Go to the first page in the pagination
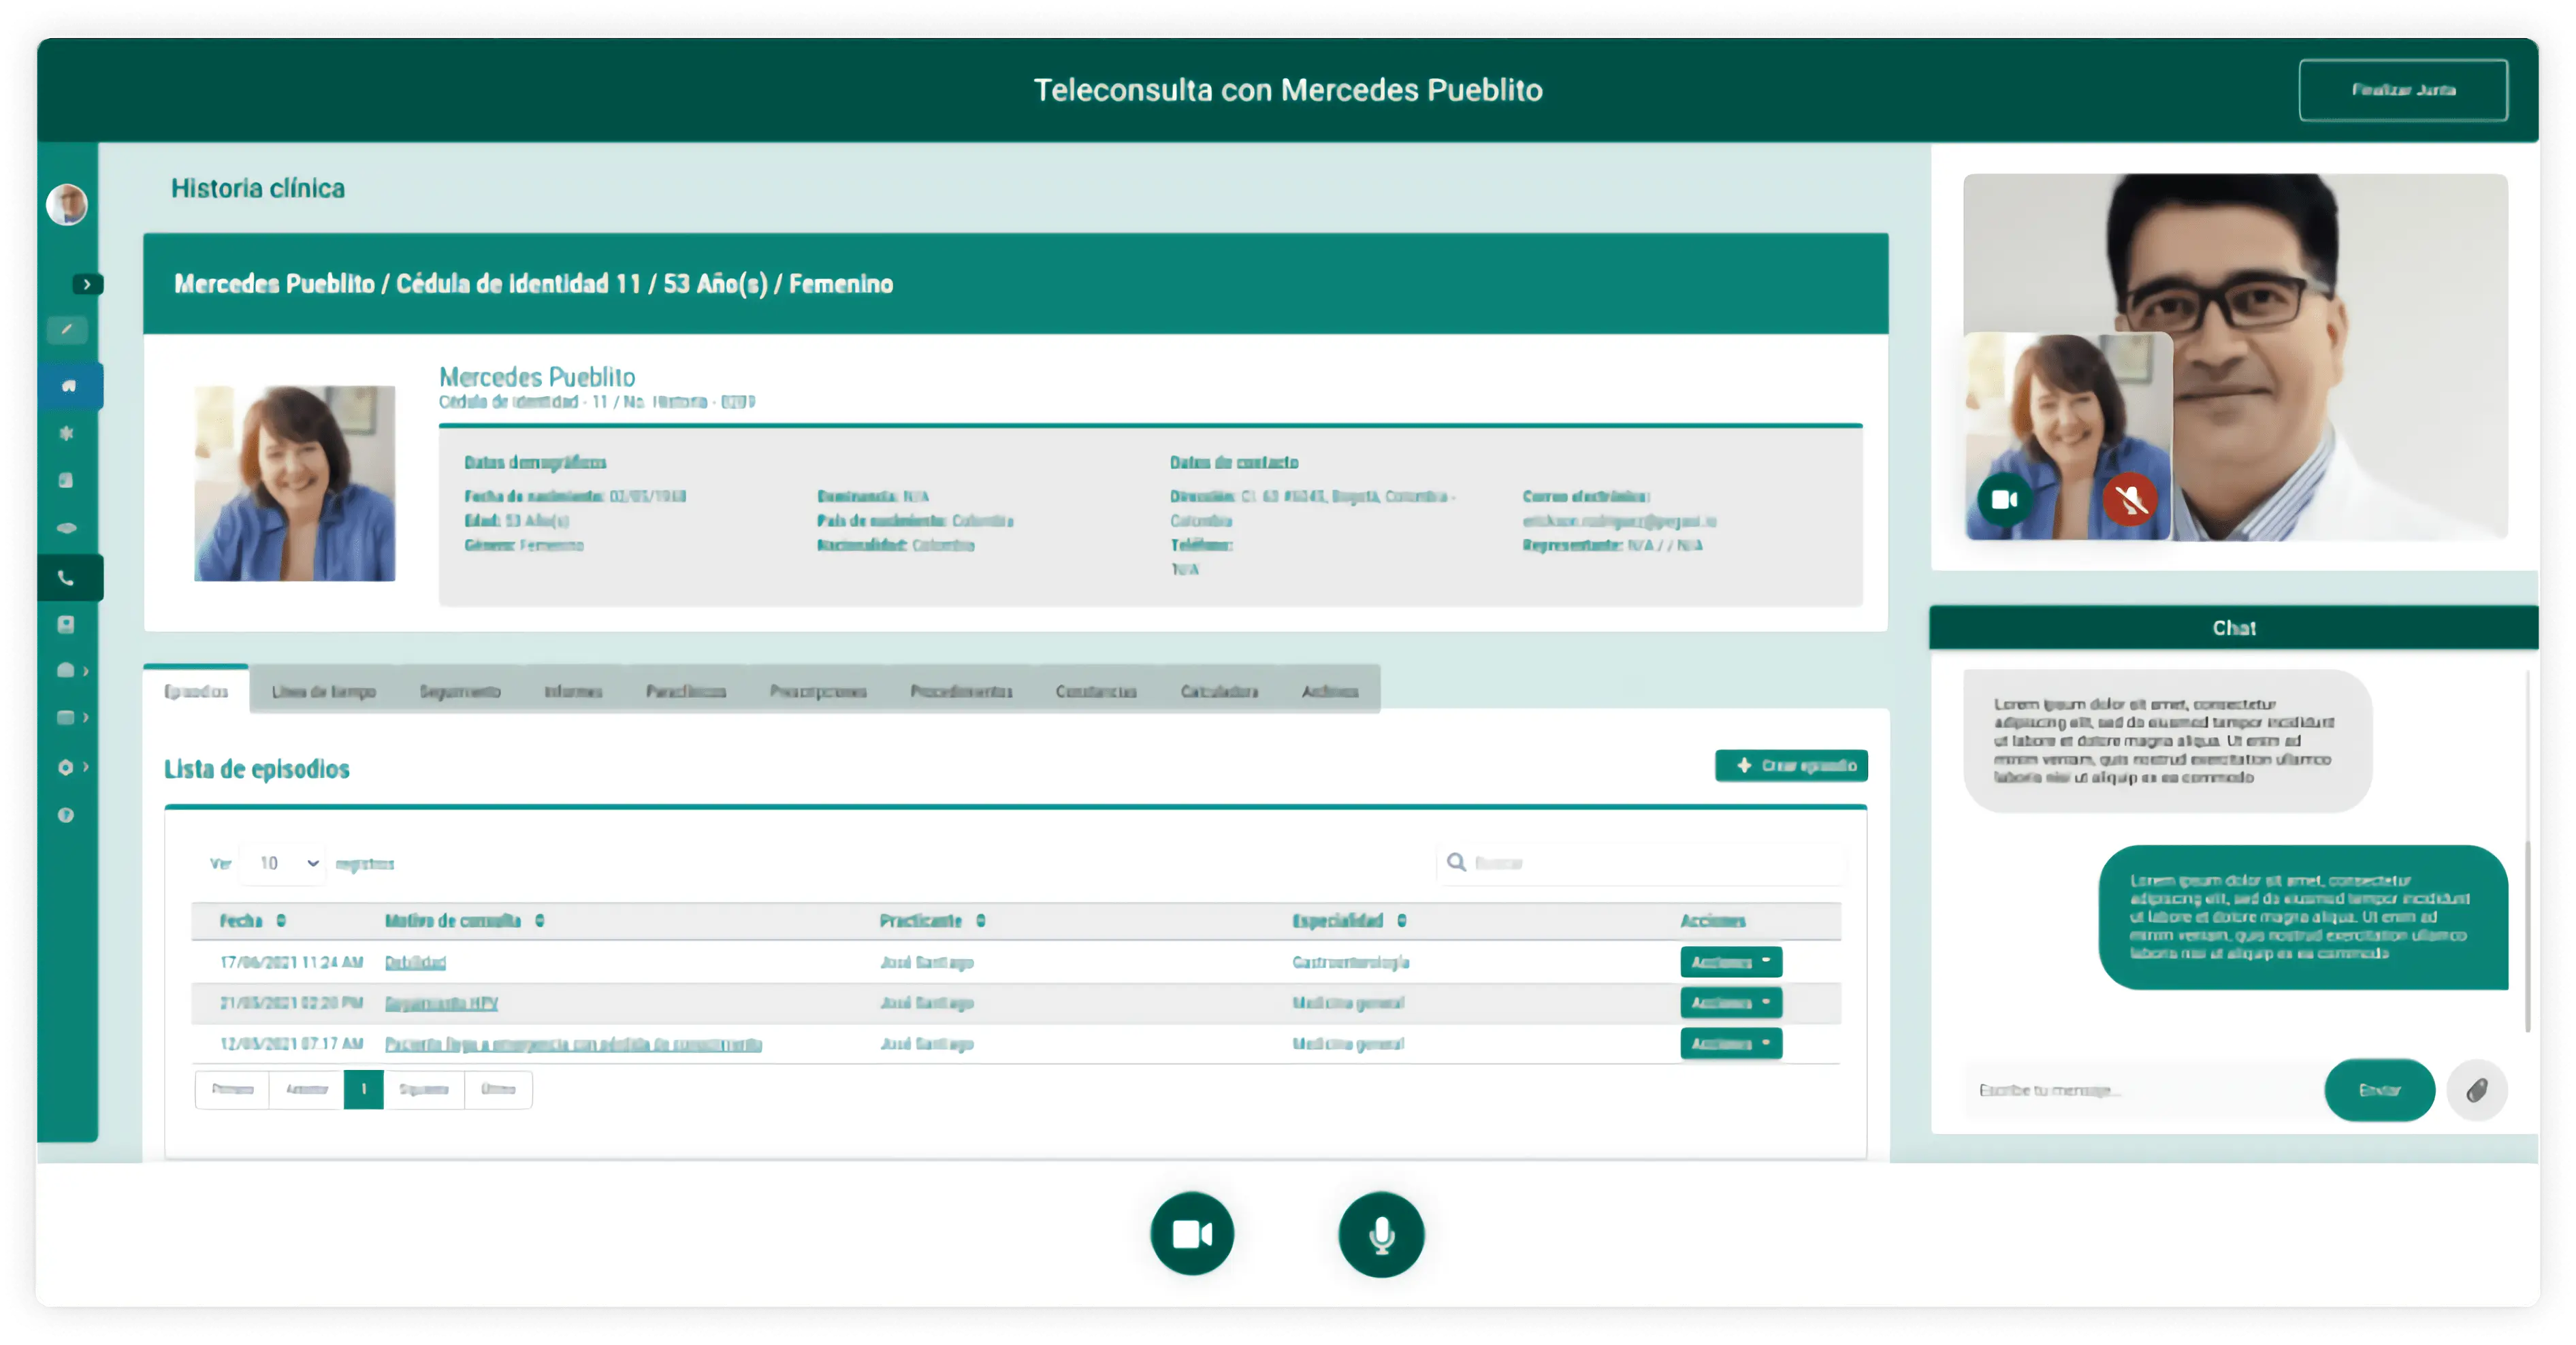The width and height of the screenshot is (2576, 1345). [232, 1089]
